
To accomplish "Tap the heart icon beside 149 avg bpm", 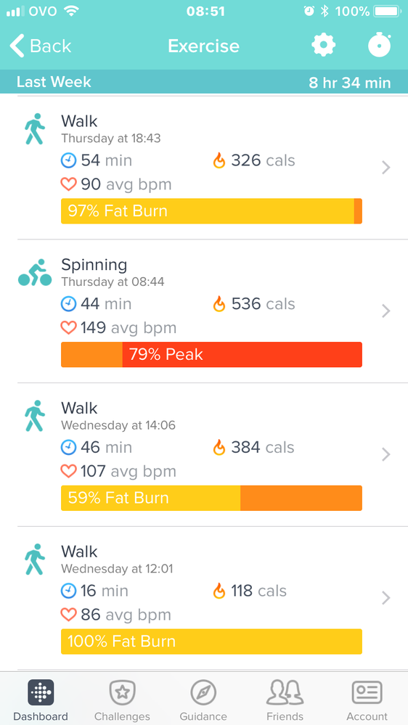I will coord(68,328).
